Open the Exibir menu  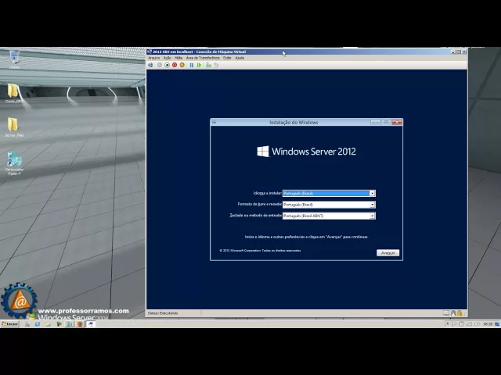point(227,58)
